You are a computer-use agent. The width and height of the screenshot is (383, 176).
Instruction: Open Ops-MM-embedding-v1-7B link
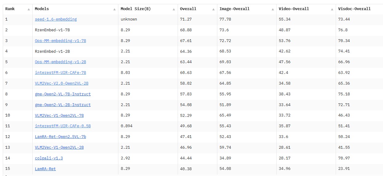click(x=60, y=41)
